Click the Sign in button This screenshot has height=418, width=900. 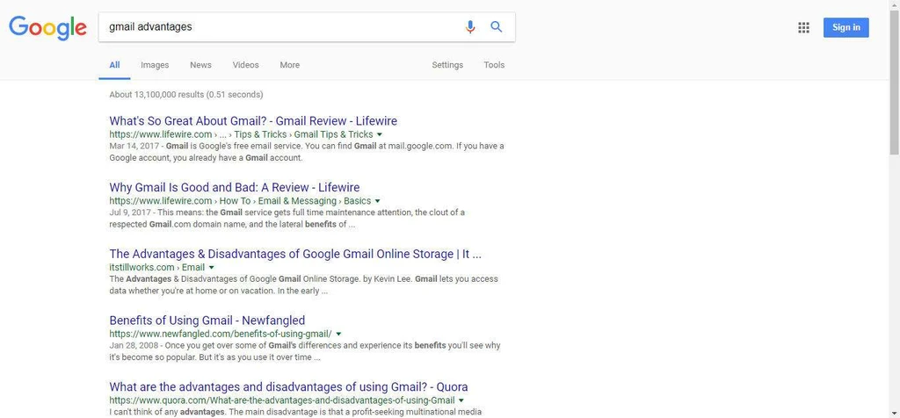click(846, 27)
